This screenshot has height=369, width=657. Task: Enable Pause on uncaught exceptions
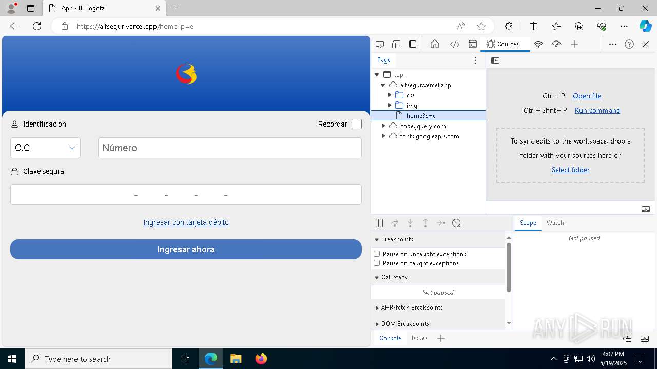(x=377, y=254)
